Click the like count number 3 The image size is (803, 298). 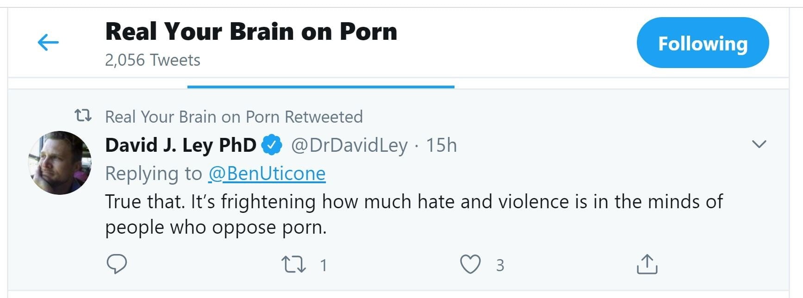[500, 265]
